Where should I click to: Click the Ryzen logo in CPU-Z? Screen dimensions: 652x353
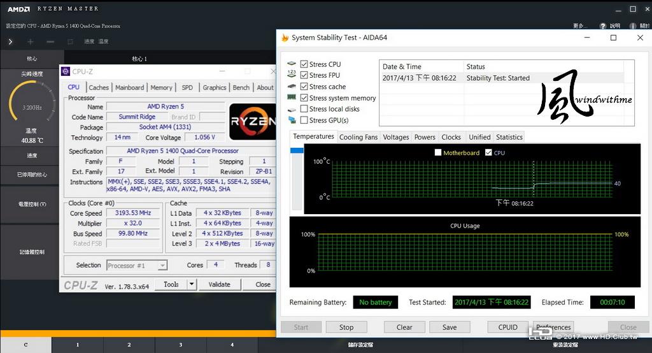252,121
